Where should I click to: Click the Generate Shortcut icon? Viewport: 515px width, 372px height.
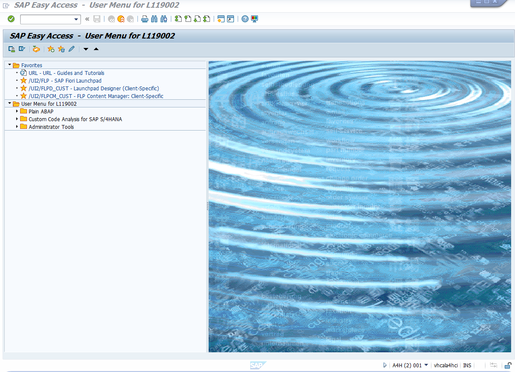point(231,19)
